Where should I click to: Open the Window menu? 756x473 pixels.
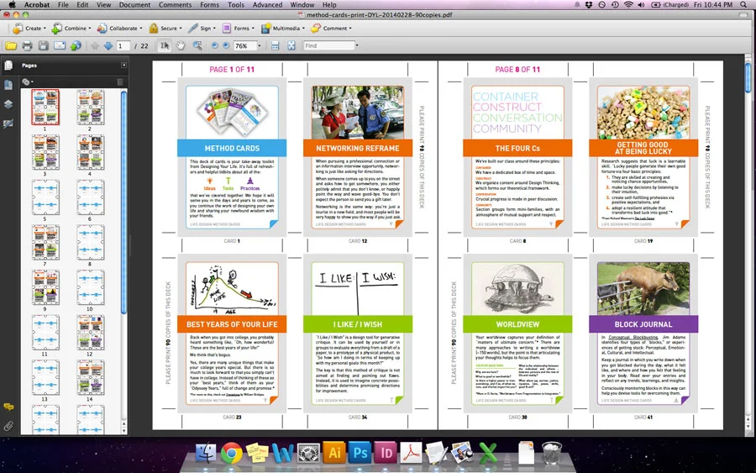pos(302,5)
